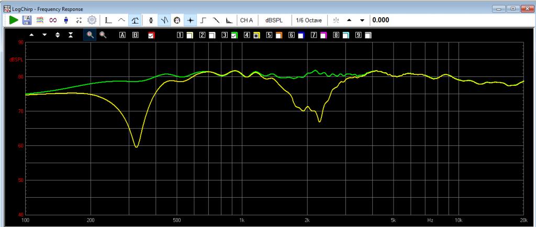The image size is (536, 227).
Task: Select the L-shaped axis icon
Action: [x=109, y=20]
